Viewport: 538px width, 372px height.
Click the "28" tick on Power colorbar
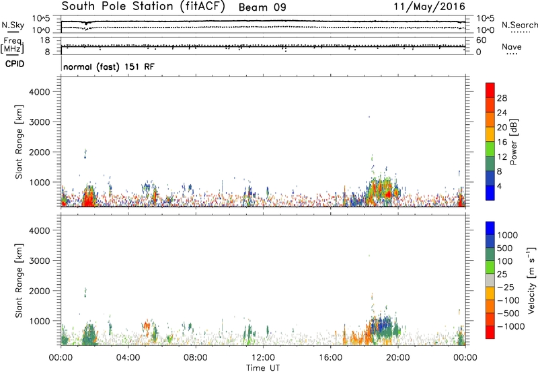point(502,98)
